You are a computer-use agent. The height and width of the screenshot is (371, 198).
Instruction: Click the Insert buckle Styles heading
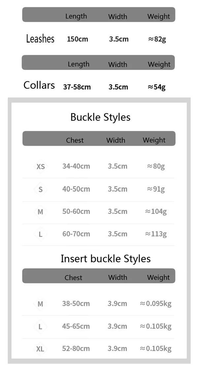(x=106, y=258)
